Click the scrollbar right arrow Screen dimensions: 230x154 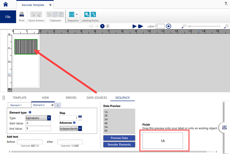click(x=216, y=152)
